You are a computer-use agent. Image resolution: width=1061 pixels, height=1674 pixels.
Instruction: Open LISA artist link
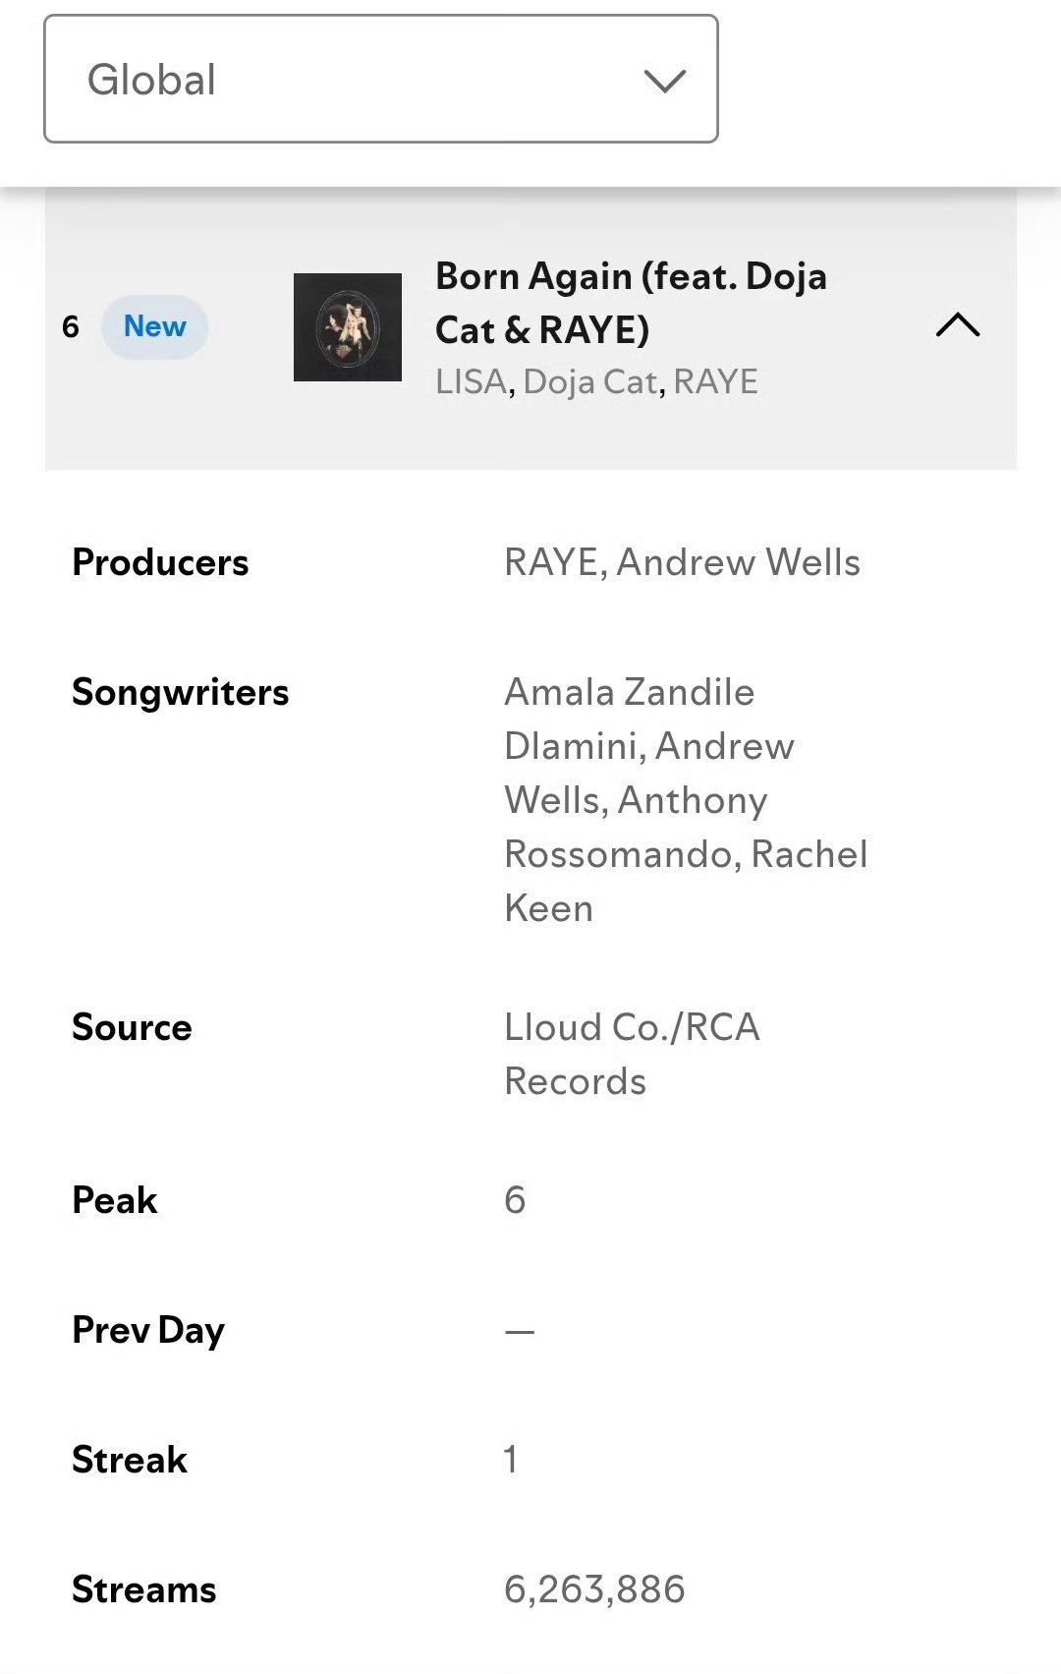click(x=471, y=381)
